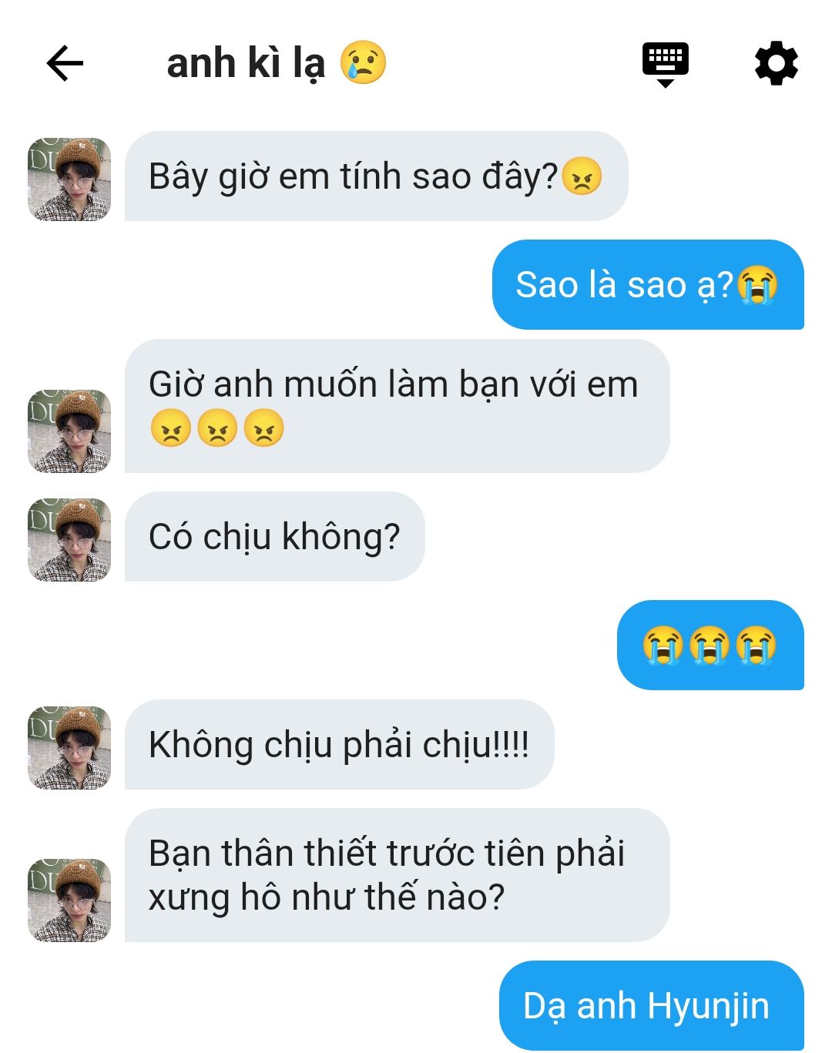Tap the message 'Có chịu không?'
832x1053 pixels.
tap(275, 537)
